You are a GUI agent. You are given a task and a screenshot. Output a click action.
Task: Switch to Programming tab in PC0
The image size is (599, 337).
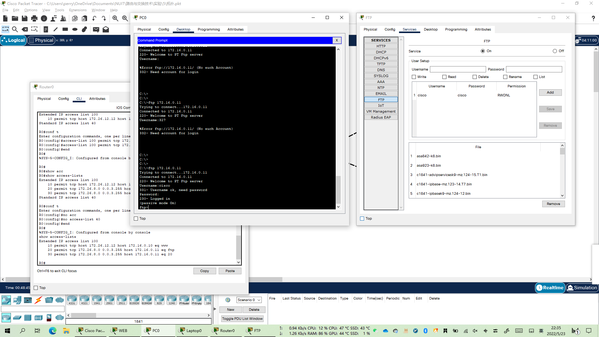click(208, 29)
